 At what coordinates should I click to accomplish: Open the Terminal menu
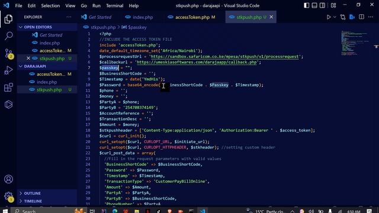pyautogui.click(x=114, y=5)
